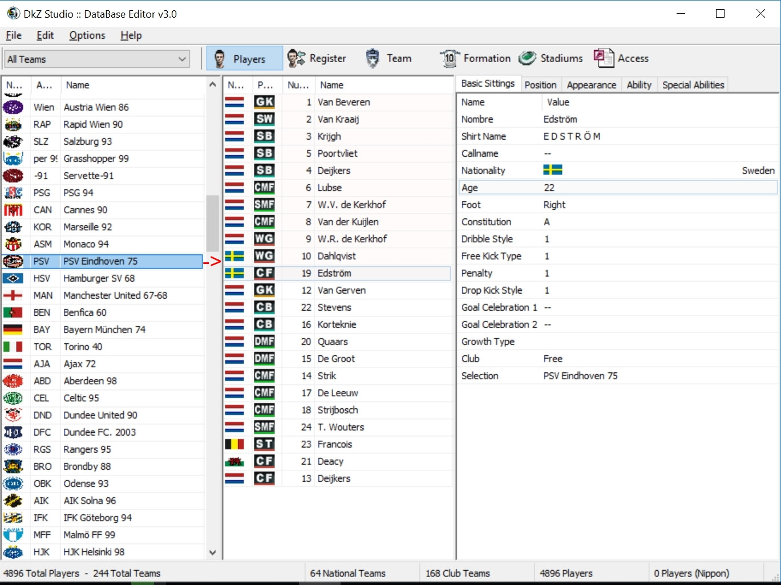
Task: Open the Players section
Action: (x=244, y=59)
